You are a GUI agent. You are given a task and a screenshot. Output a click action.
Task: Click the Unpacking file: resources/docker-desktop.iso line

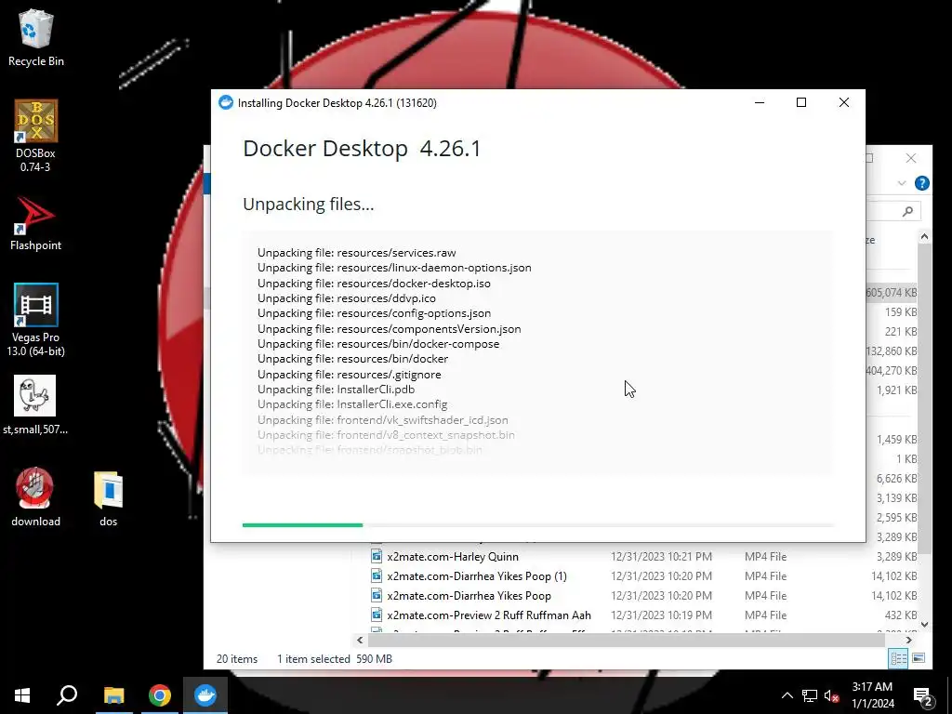click(x=374, y=284)
